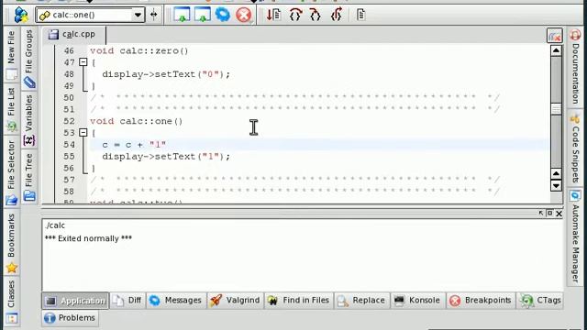Screen dimensions: 587x330
Task: Switch to the Valgrind tab
Action: click(236, 301)
